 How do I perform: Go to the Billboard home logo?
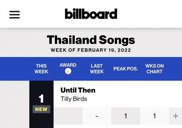91,14
